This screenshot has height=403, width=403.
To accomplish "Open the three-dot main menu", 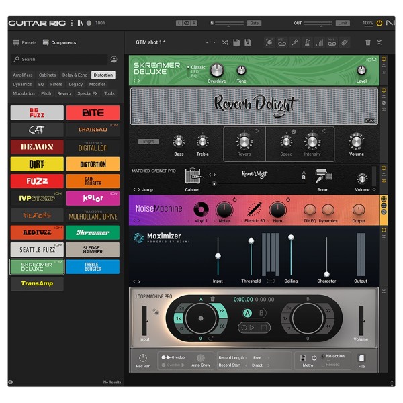I will pyautogui.click(x=72, y=23).
